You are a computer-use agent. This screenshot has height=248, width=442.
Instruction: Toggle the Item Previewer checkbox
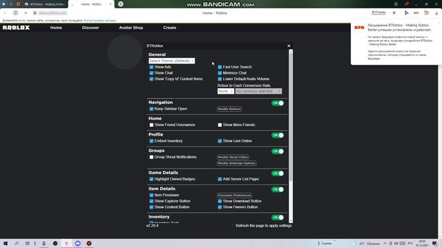tap(151, 195)
